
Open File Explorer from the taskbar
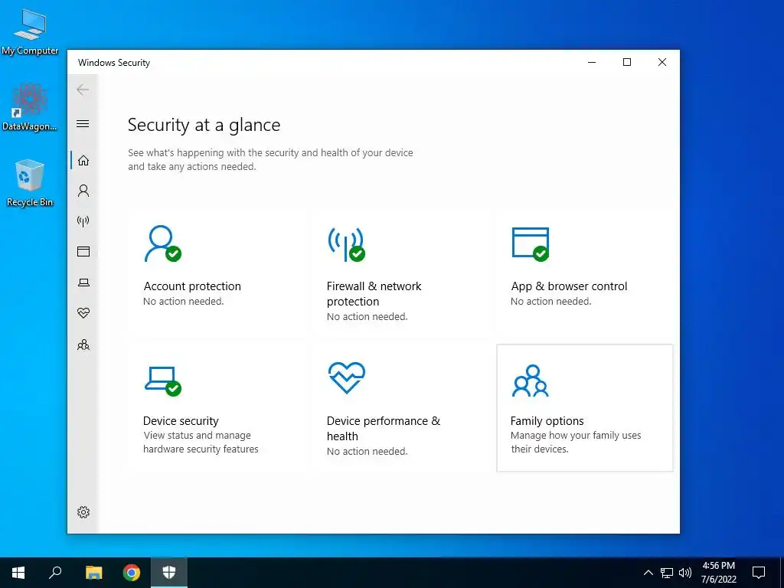pyautogui.click(x=93, y=573)
